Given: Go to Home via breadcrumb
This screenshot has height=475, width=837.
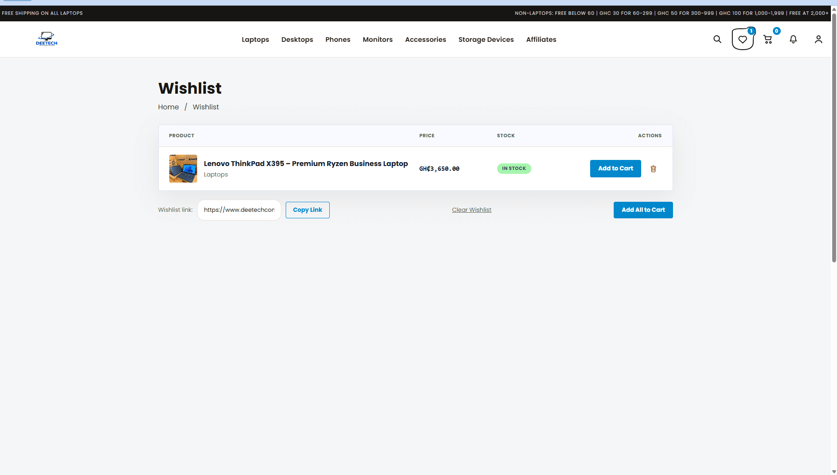Looking at the screenshot, I should click(168, 107).
